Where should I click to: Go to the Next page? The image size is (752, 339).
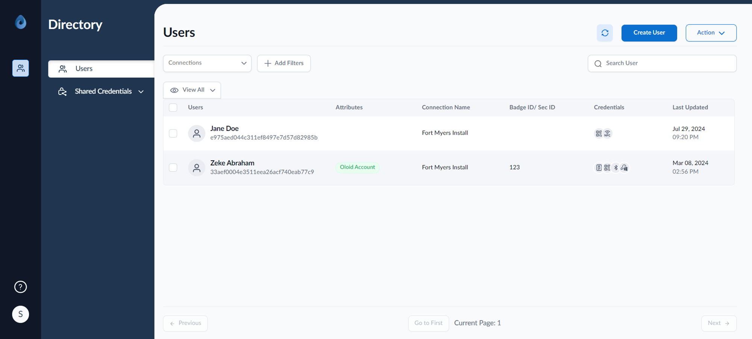[719, 323]
